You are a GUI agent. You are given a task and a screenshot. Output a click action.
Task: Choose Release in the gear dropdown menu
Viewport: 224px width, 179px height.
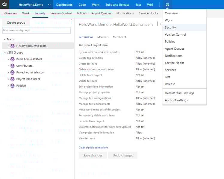pyautogui.click(x=184, y=84)
